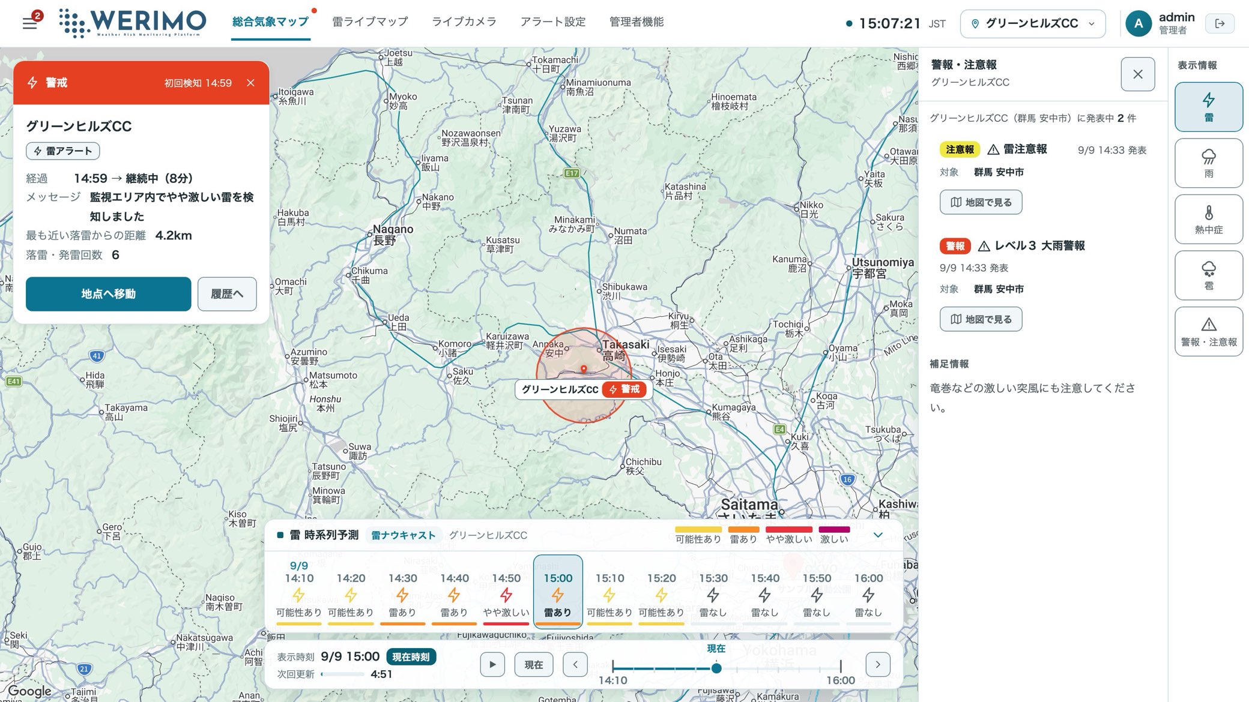Select the 14:30 雷あり forecast slot
The image size is (1249, 702).
[x=402, y=592]
